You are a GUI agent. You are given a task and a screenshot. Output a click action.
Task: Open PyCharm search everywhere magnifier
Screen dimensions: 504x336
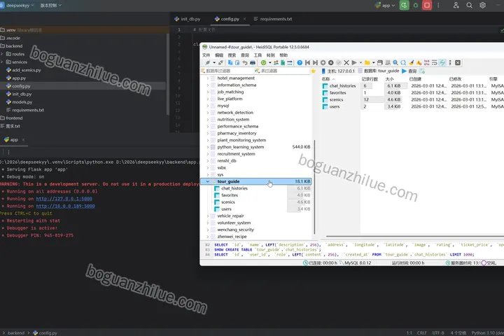(x=469, y=5)
